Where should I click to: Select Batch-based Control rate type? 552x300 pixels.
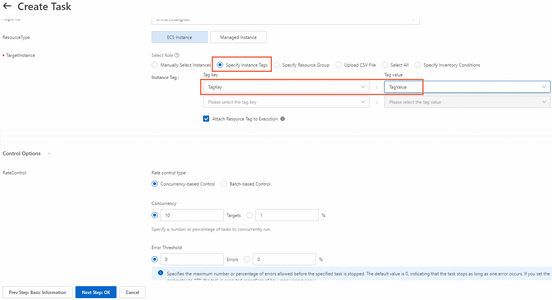224,184
